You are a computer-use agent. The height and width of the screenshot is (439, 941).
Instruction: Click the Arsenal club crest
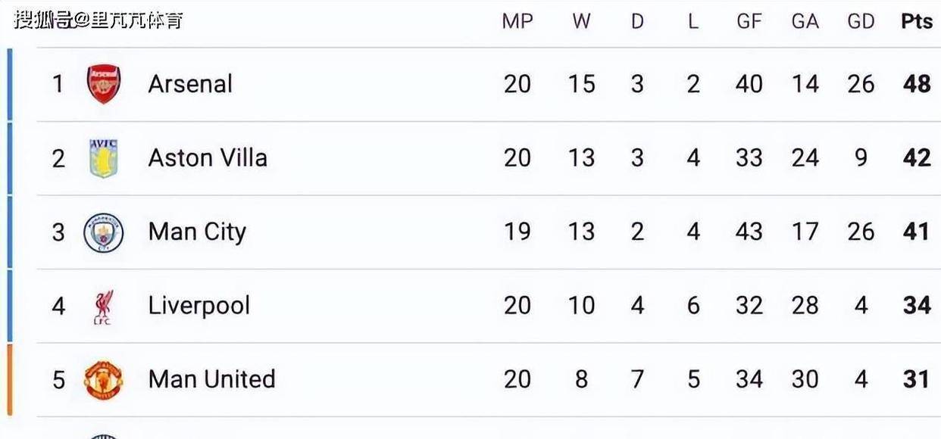point(104,84)
